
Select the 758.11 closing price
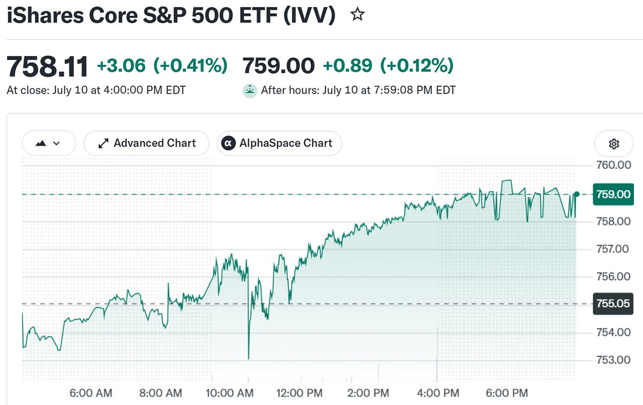click(x=47, y=66)
